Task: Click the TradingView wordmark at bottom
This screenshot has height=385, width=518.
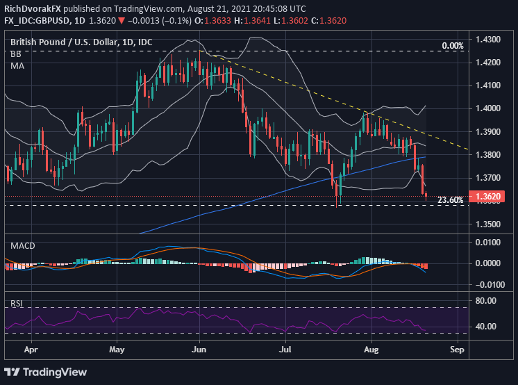Action: pyautogui.click(x=55, y=372)
